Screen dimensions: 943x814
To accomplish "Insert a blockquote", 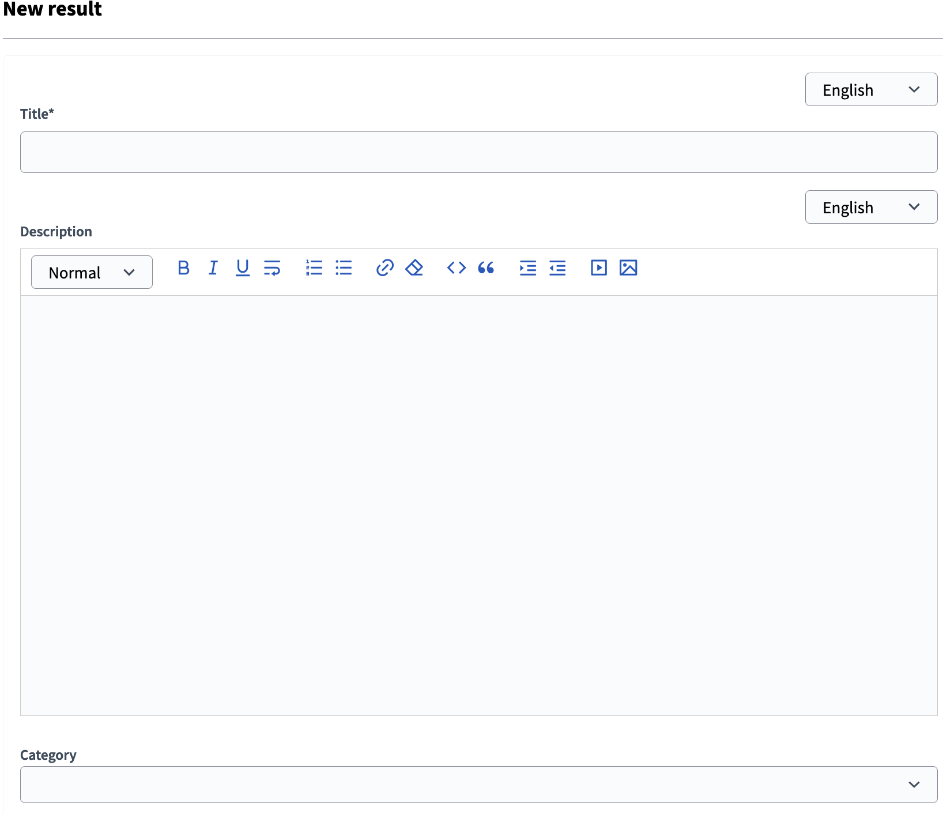I will 486,268.
